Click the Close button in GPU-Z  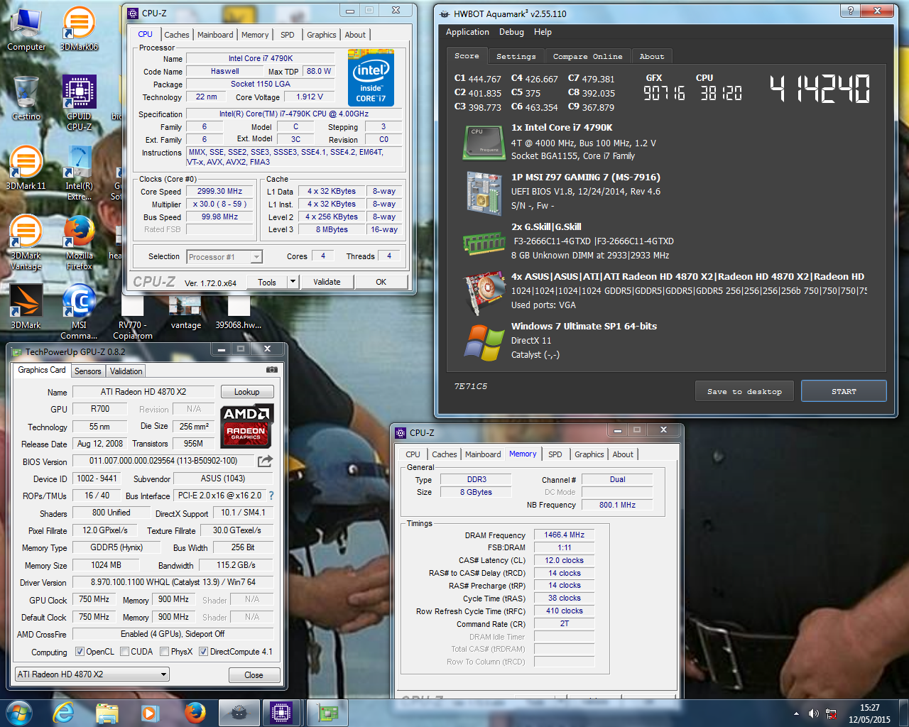[x=254, y=674]
